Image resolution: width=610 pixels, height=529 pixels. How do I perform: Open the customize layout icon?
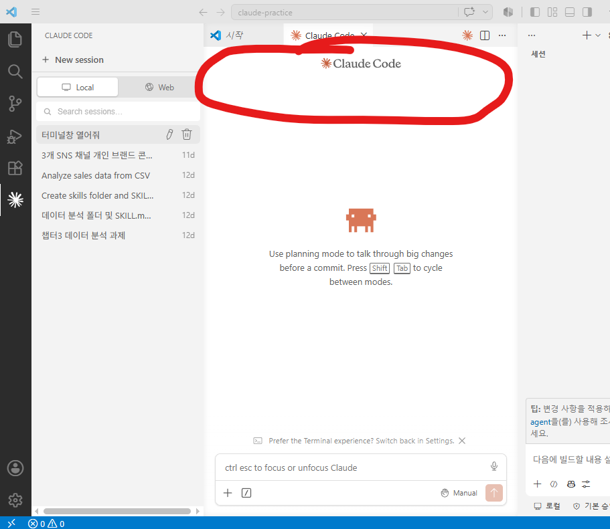(x=552, y=12)
